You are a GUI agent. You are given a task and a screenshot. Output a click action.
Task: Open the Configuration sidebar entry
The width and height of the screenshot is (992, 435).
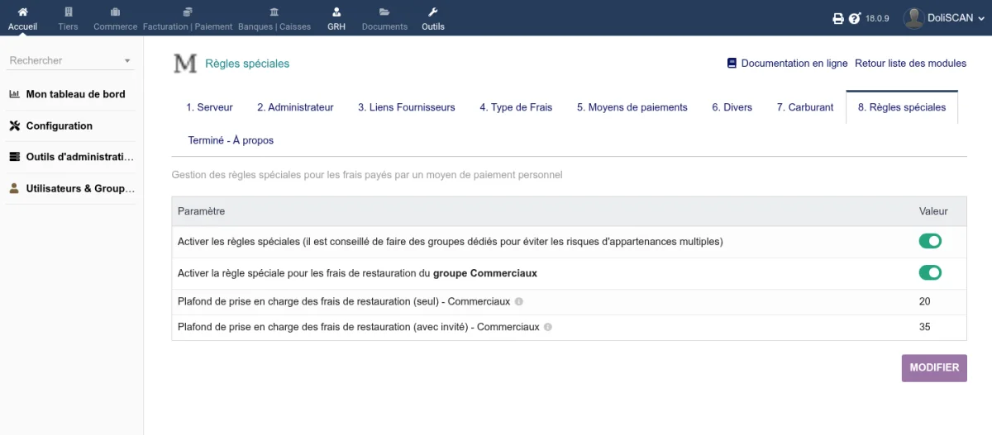pyautogui.click(x=60, y=125)
